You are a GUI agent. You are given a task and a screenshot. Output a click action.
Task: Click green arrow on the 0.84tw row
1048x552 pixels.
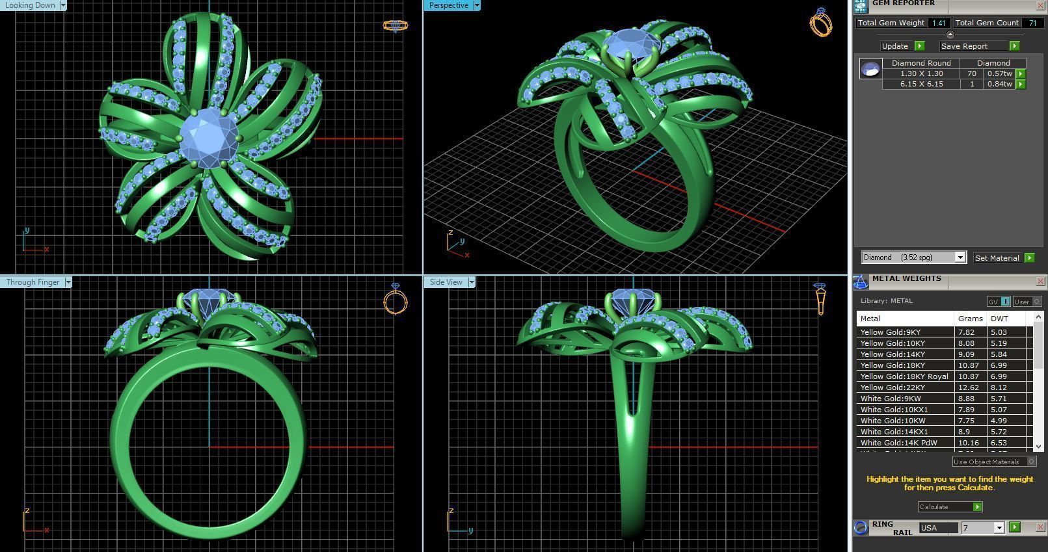coord(1020,85)
